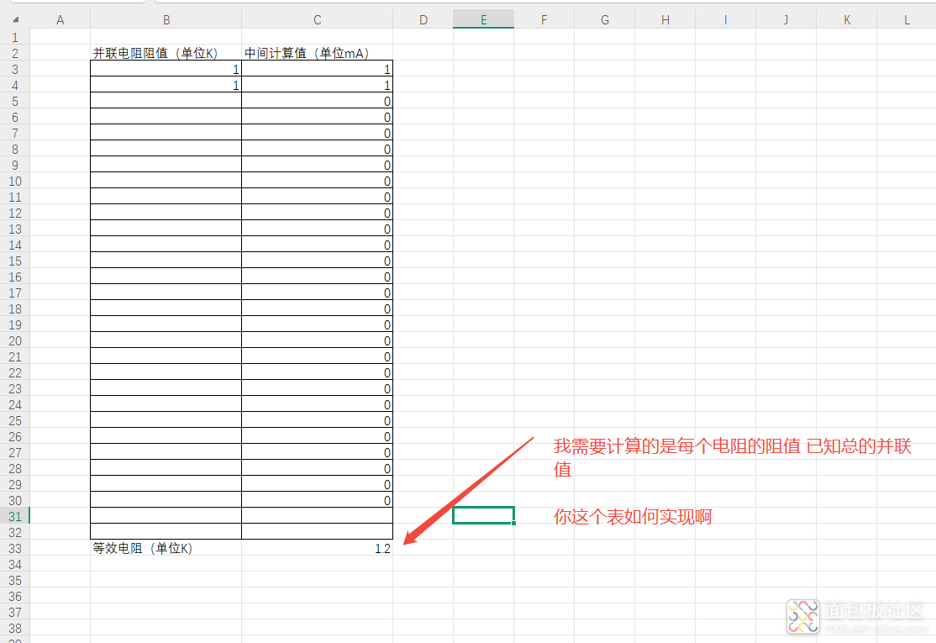The height and width of the screenshot is (643, 936).
Task: Select row 17 header
Action: point(15,293)
